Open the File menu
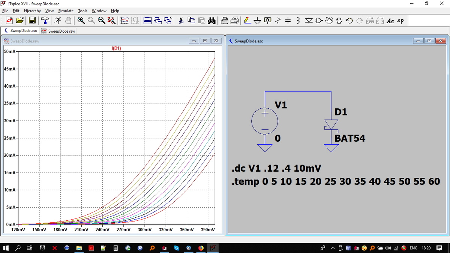Image resolution: width=450 pixels, height=253 pixels. tap(5, 11)
